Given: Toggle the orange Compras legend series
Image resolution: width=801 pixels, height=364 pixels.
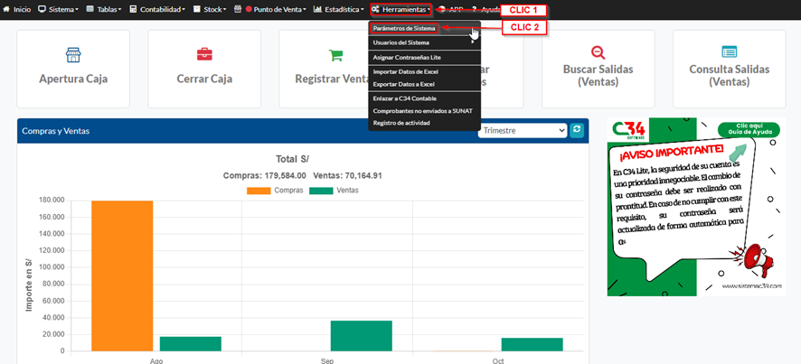Looking at the screenshot, I should click(x=276, y=191).
